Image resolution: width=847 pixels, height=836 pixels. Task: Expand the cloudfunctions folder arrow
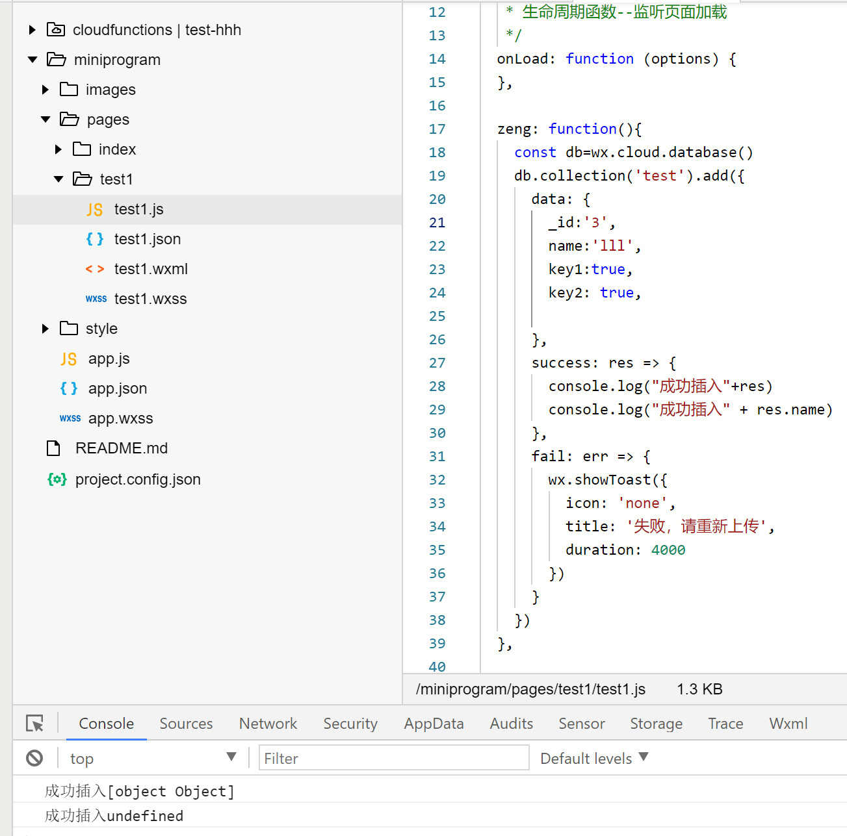point(32,30)
